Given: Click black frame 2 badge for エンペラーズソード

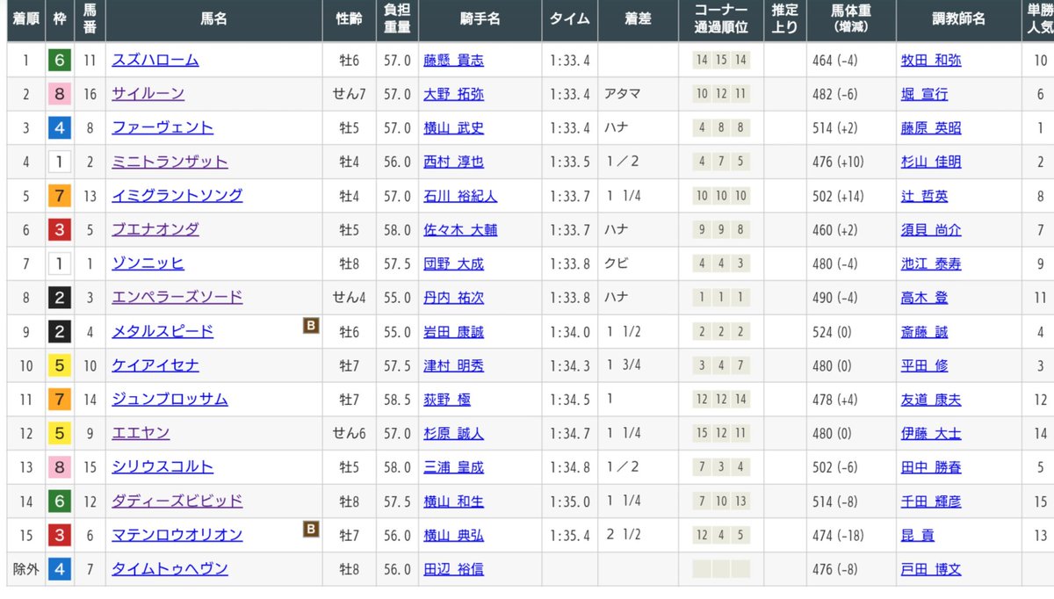Looking at the screenshot, I should coord(59,298).
